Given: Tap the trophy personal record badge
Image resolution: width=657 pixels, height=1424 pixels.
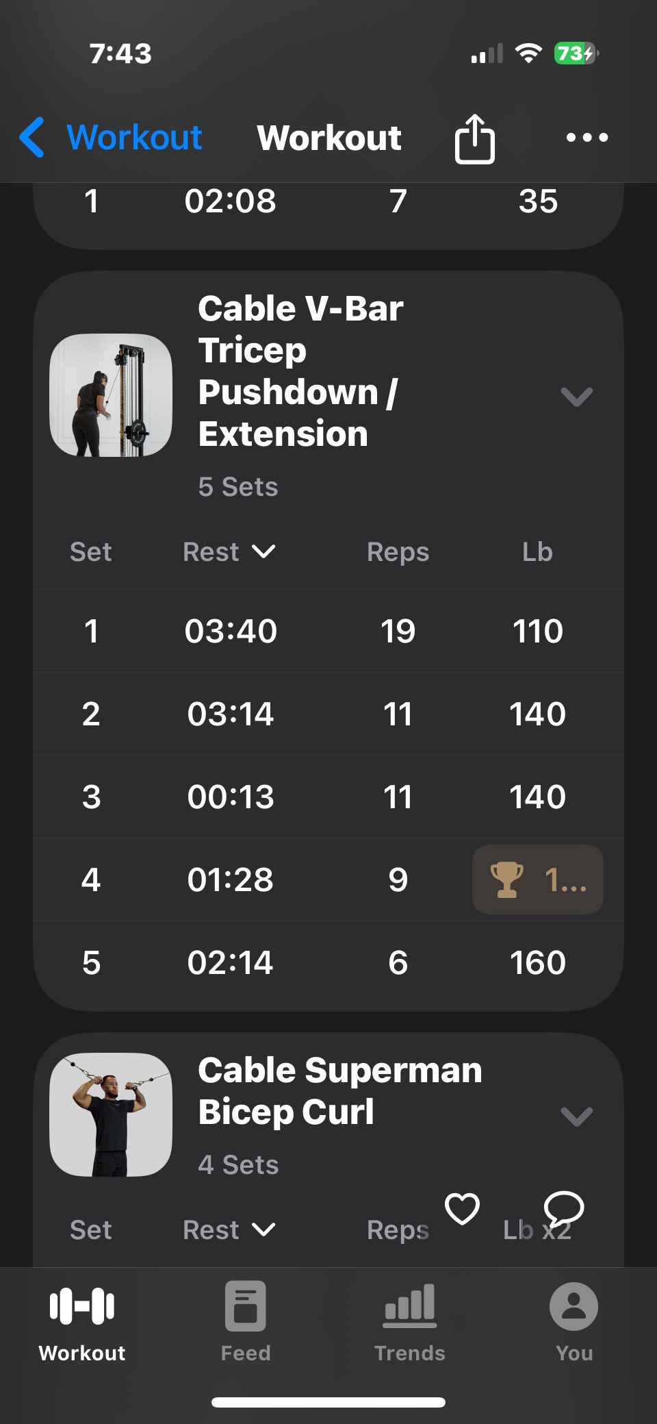Looking at the screenshot, I should pyautogui.click(x=537, y=879).
